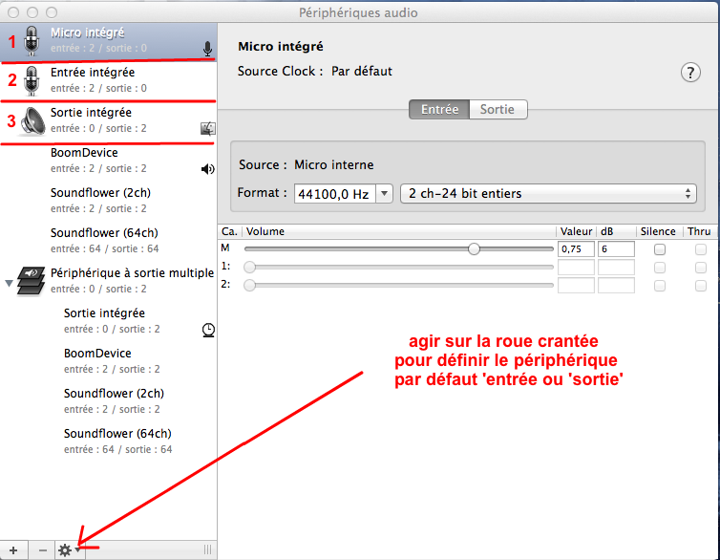The image size is (720, 560).
Task: Toggle Silence checkbox for channel 1
Action: click(659, 268)
